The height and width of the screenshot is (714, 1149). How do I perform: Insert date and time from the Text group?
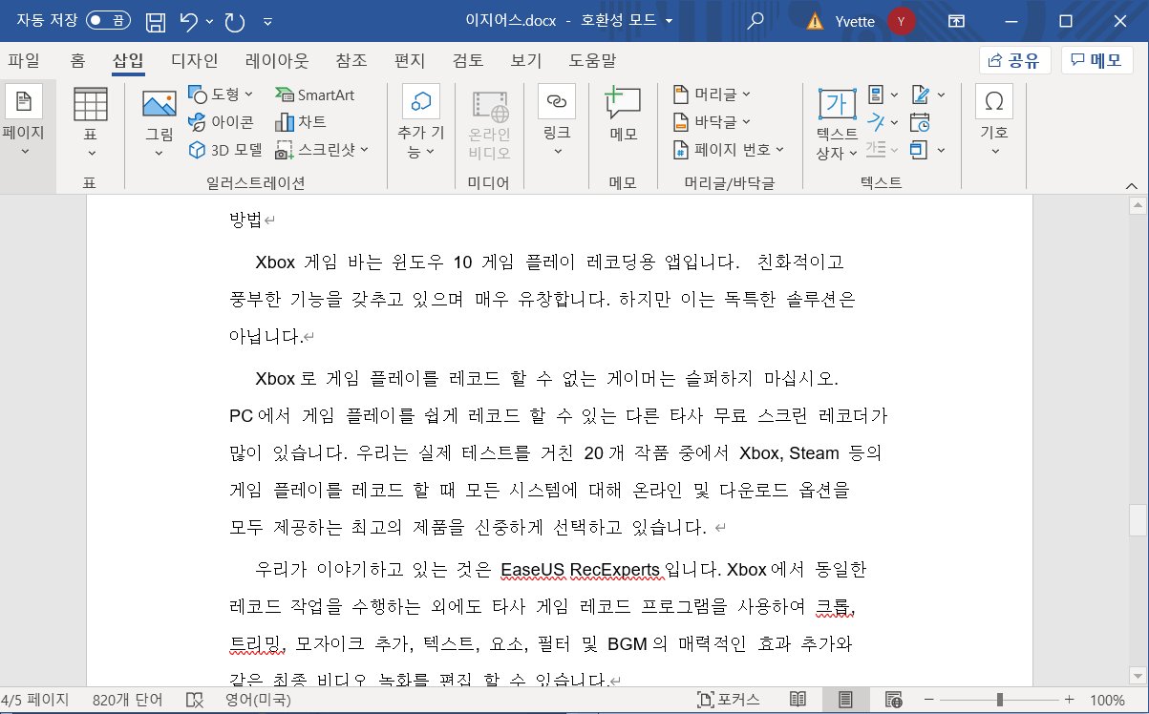(920, 122)
